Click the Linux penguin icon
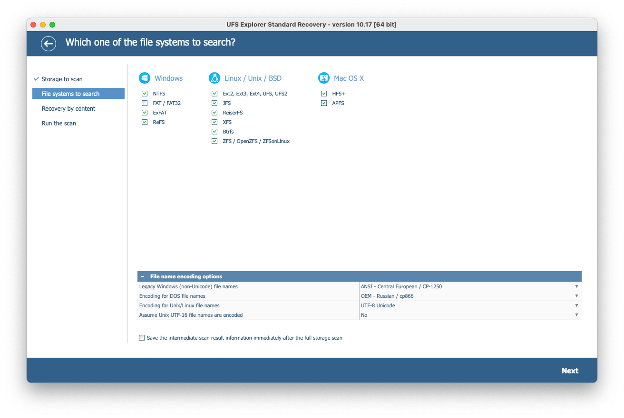The width and height of the screenshot is (624, 418). click(214, 78)
